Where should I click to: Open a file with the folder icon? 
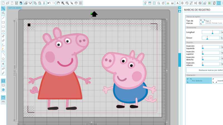[x=8, y=3]
